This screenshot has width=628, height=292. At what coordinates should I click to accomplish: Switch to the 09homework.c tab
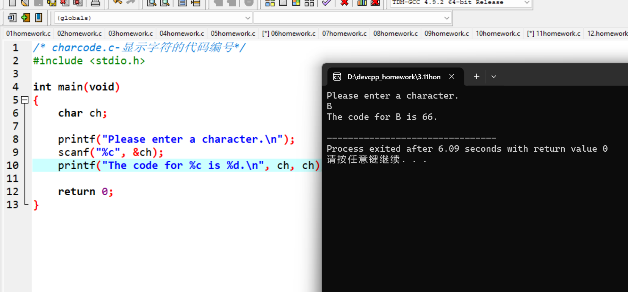click(x=446, y=33)
